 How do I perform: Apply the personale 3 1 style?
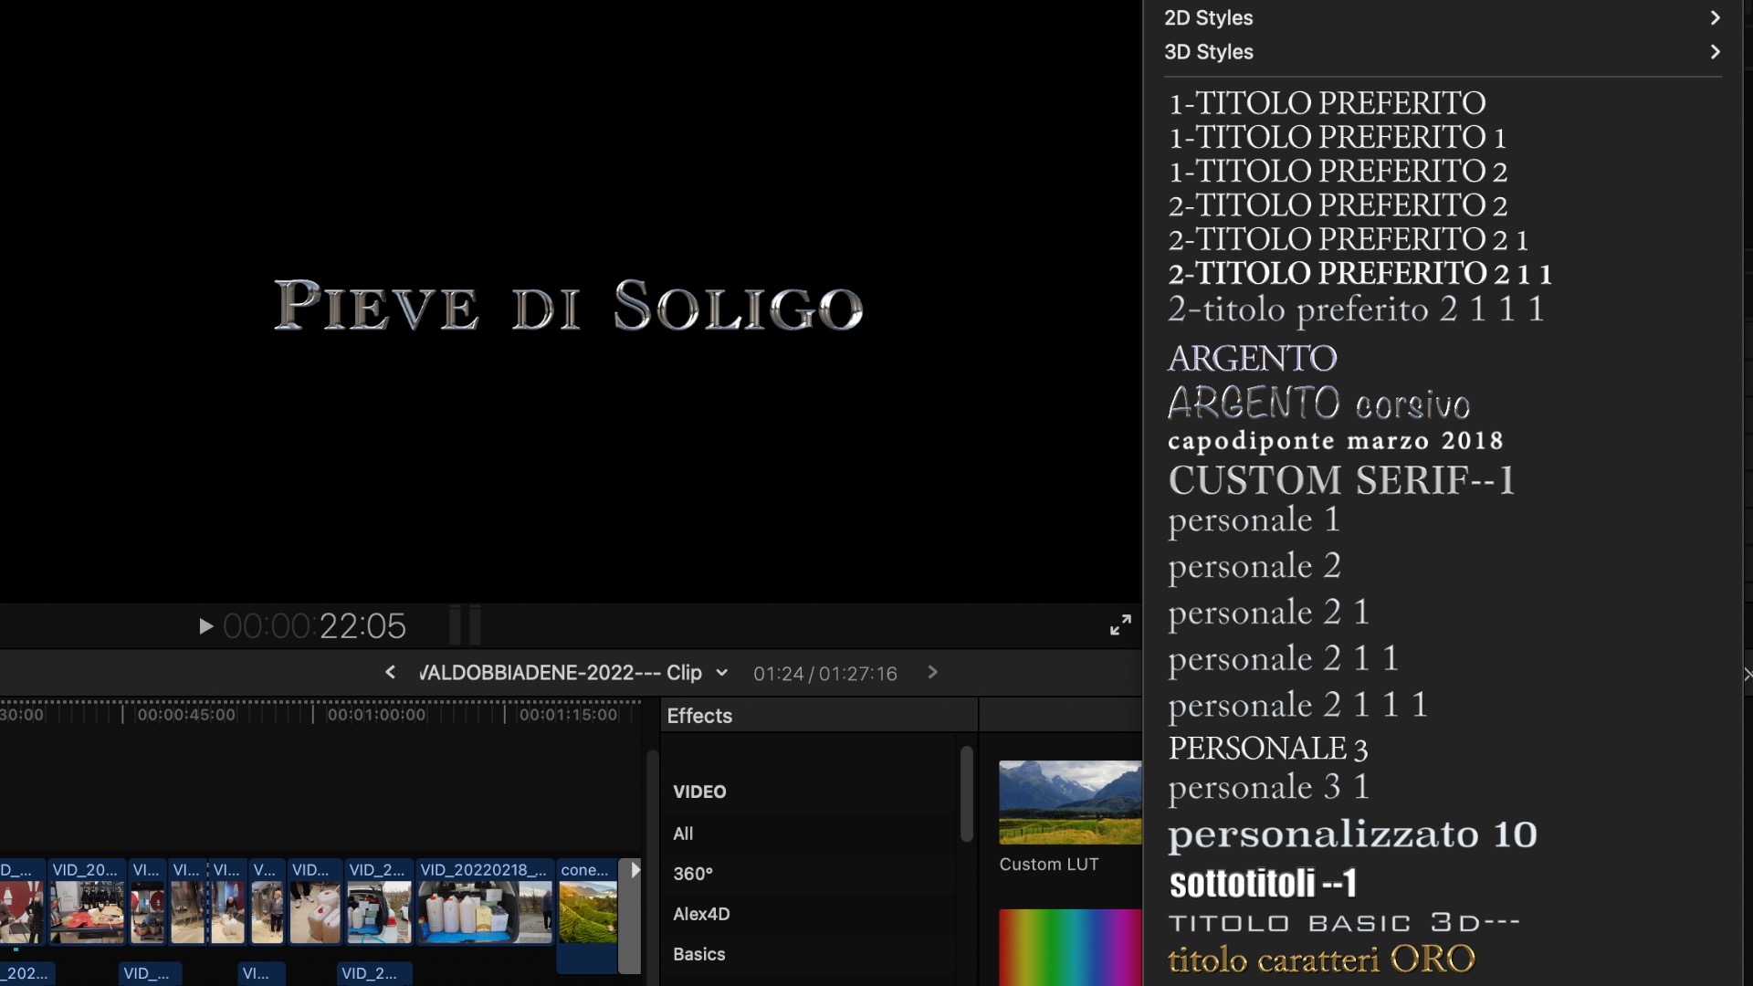[1269, 787]
